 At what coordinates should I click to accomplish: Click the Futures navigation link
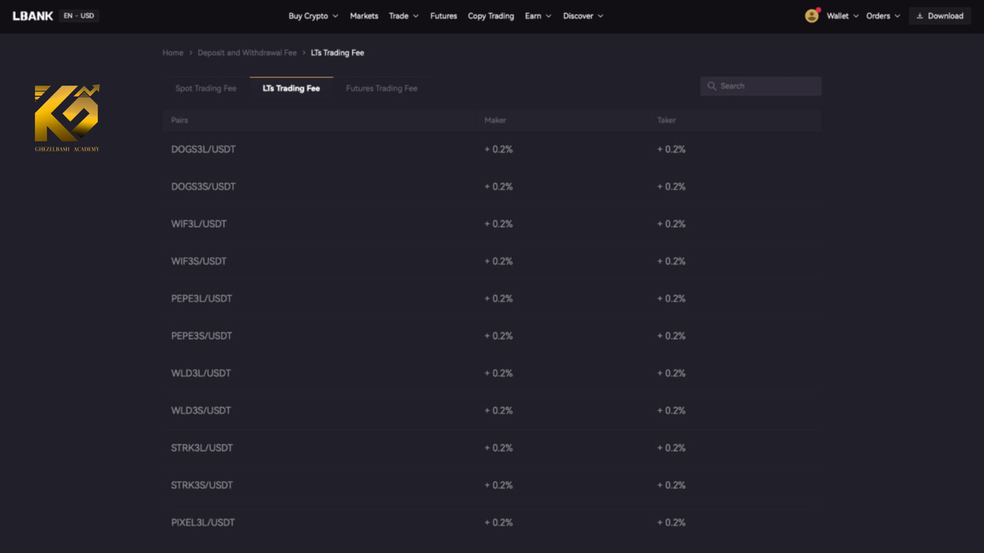tap(443, 15)
